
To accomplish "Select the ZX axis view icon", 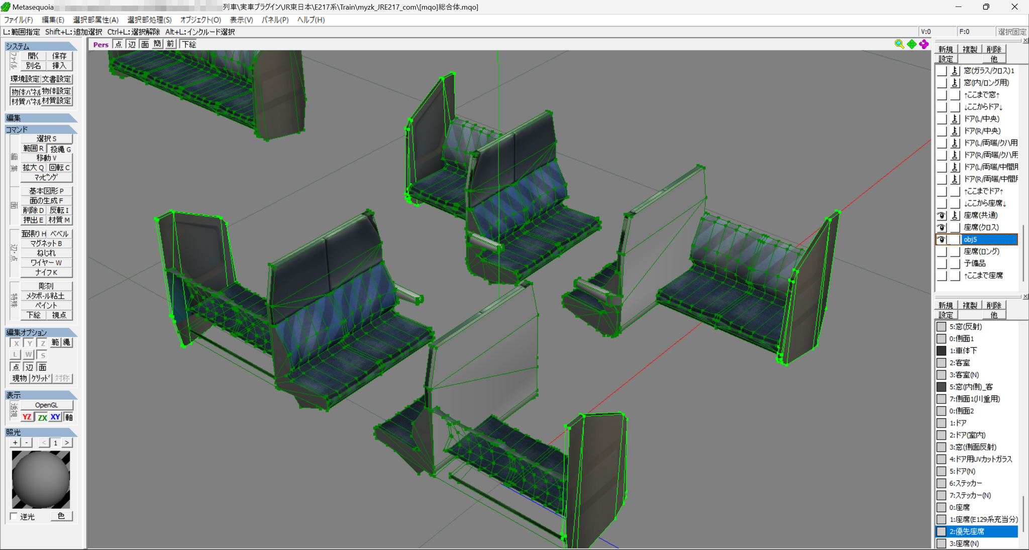I will 42,417.
